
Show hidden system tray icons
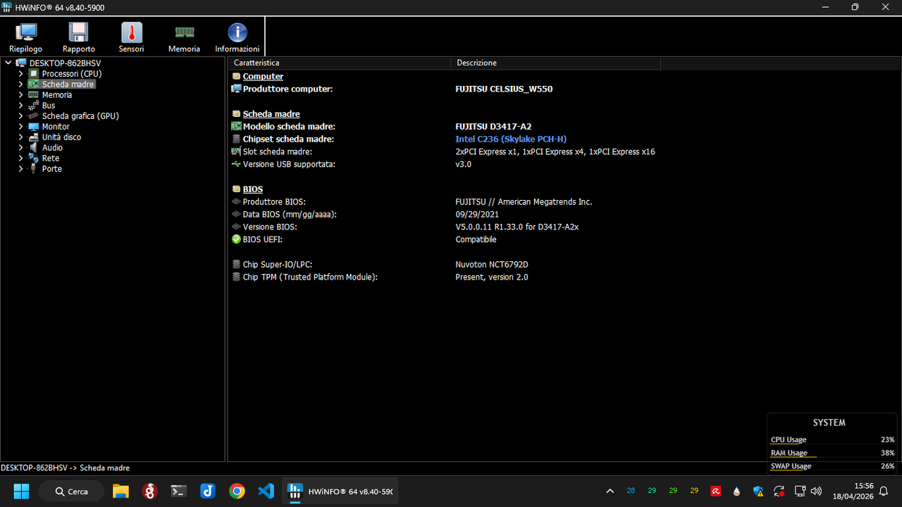pos(610,491)
